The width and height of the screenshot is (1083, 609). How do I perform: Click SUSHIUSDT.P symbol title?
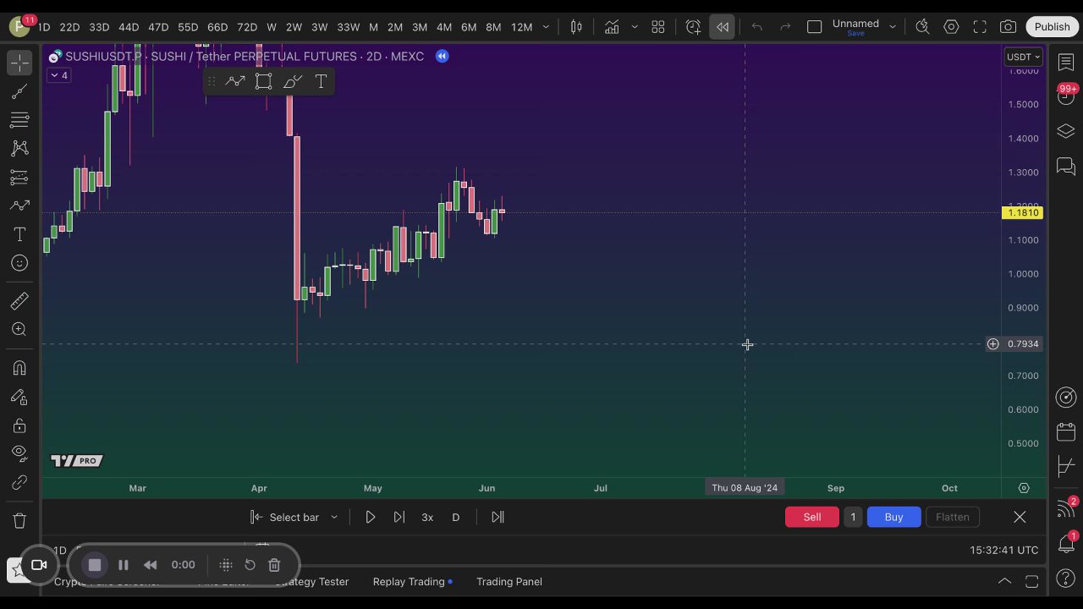103,57
